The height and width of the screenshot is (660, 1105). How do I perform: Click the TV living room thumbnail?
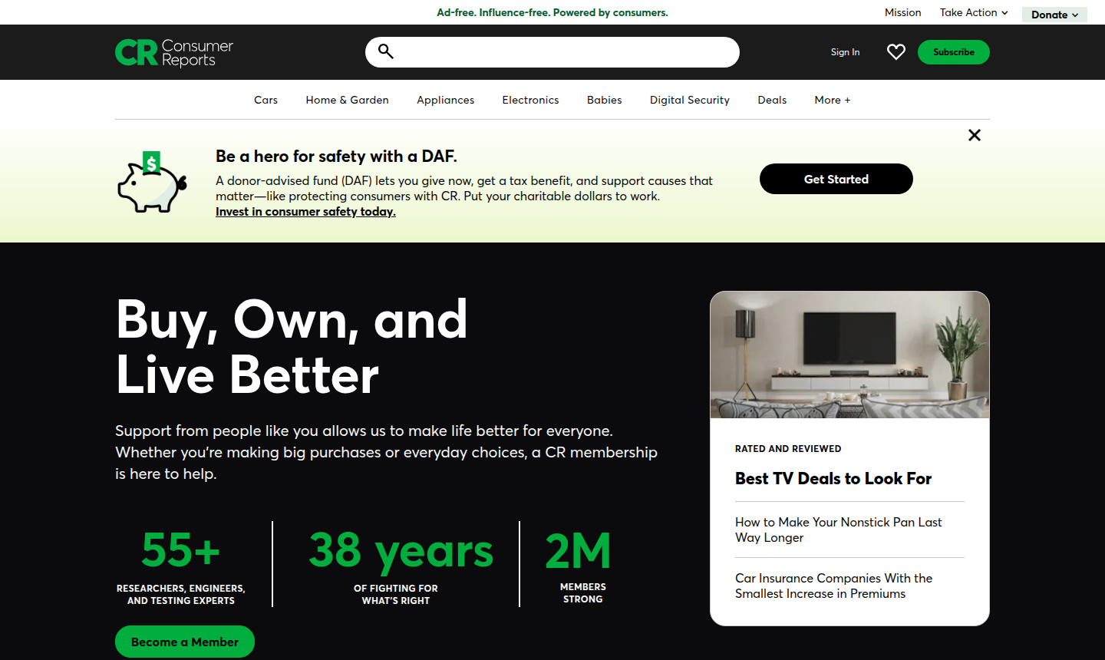click(849, 355)
